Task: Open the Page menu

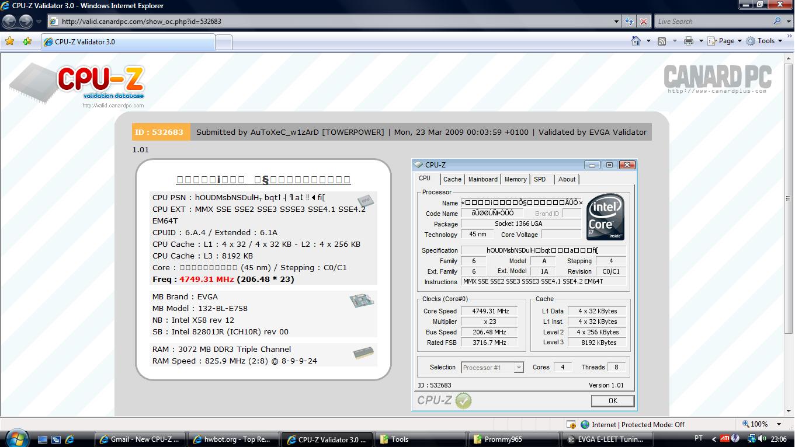Action: (724, 41)
